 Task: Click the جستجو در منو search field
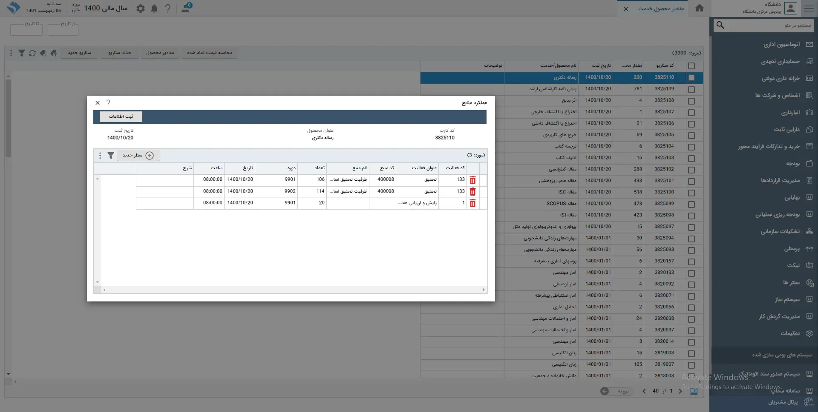(767, 26)
